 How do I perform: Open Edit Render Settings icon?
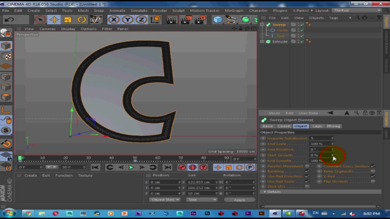coord(200,20)
